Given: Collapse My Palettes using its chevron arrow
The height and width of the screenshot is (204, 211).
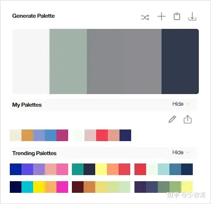Looking at the screenshot, I should pyautogui.click(x=188, y=104).
